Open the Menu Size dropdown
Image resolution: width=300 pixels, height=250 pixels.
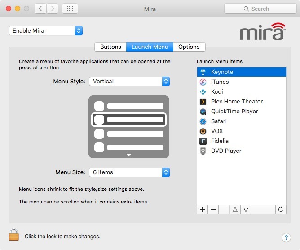[x=129, y=172]
